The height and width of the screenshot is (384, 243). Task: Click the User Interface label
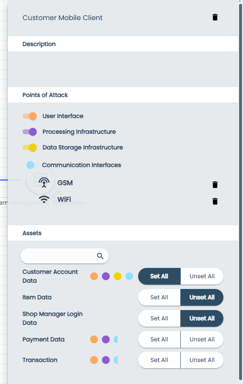pyautogui.click(x=63, y=116)
